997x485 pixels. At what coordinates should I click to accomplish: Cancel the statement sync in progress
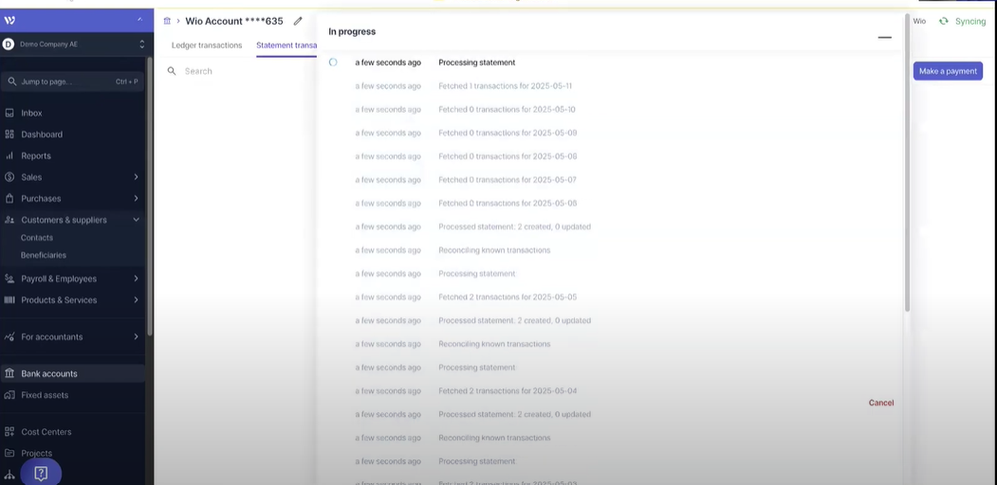pos(880,403)
